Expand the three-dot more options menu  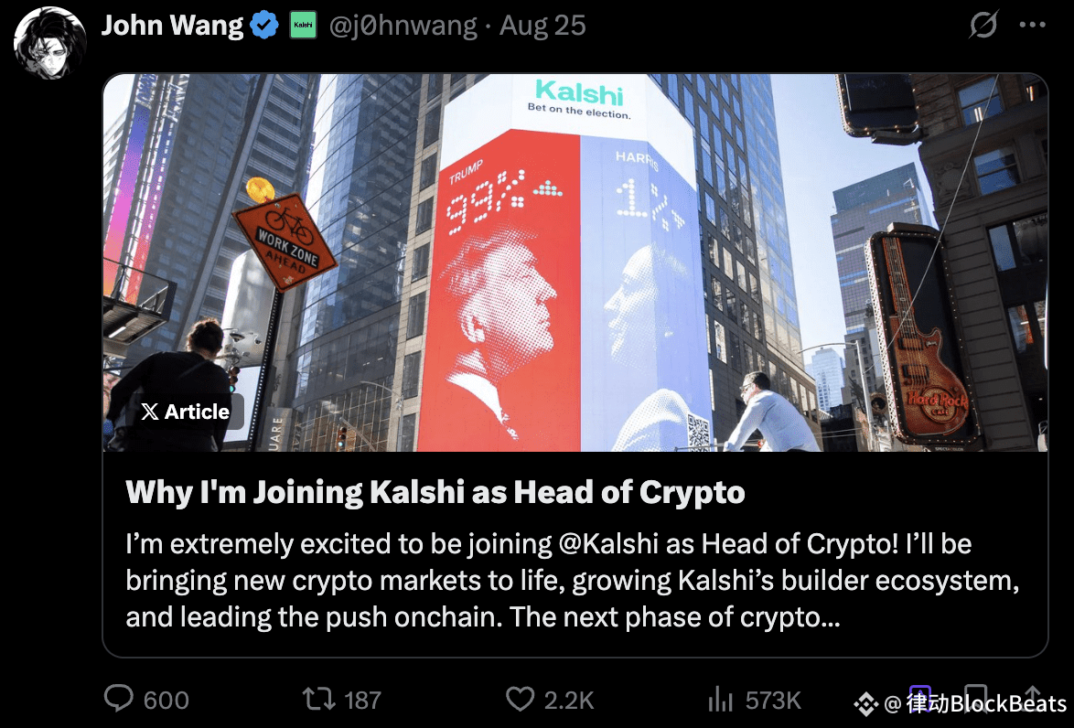[x=1032, y=25]
